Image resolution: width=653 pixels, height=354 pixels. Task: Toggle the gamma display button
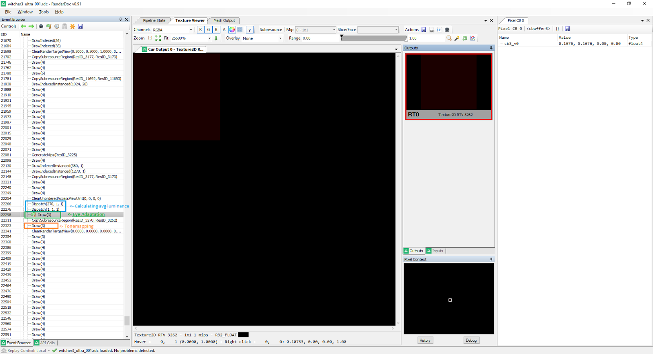pyautogui.click(x=250, y=30)
